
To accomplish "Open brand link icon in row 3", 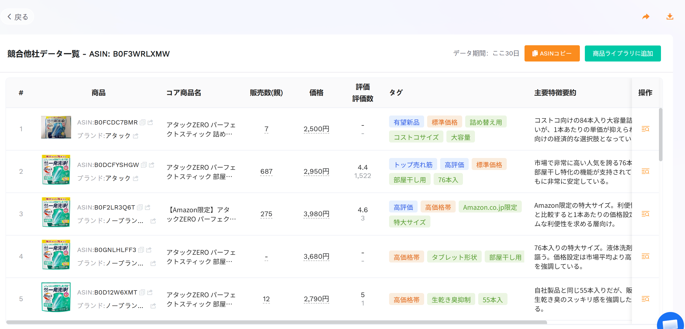I will (153, 221).
